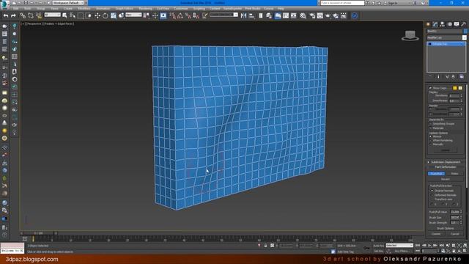Screen dimensions: 469x264
Task: Open the selection filter dropdown
Action: point(52,15)
